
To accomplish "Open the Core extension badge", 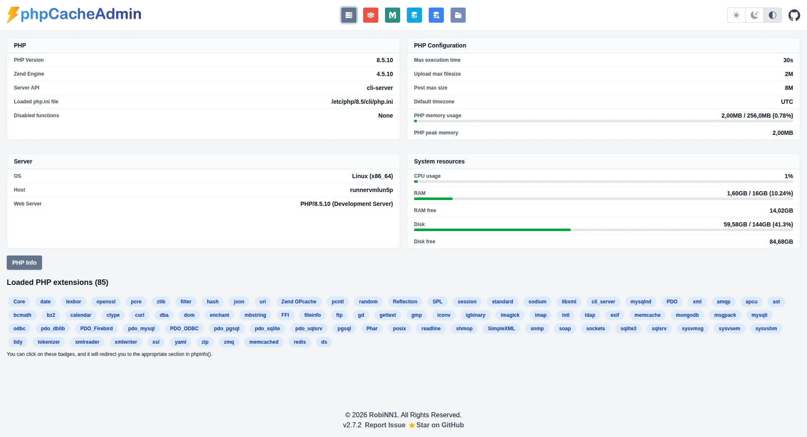I will pyautogui.click(x=19, y=302).
